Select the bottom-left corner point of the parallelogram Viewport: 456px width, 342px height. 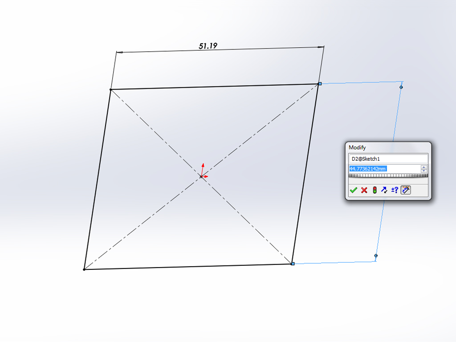(x=84, y=269)
